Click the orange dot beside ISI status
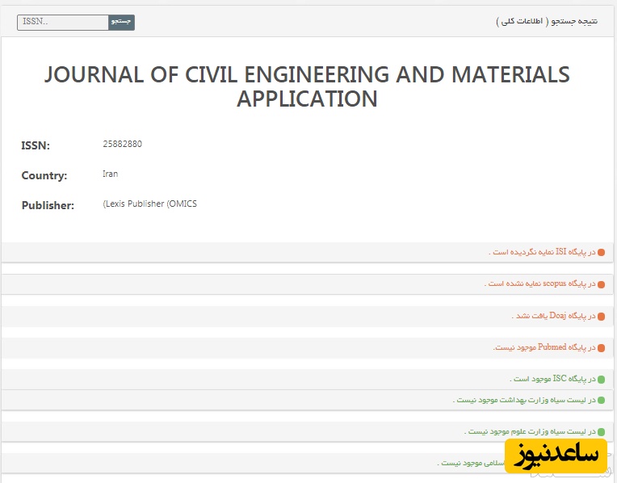617x483 pixels. pyautogui.click(x=601, y=253)
